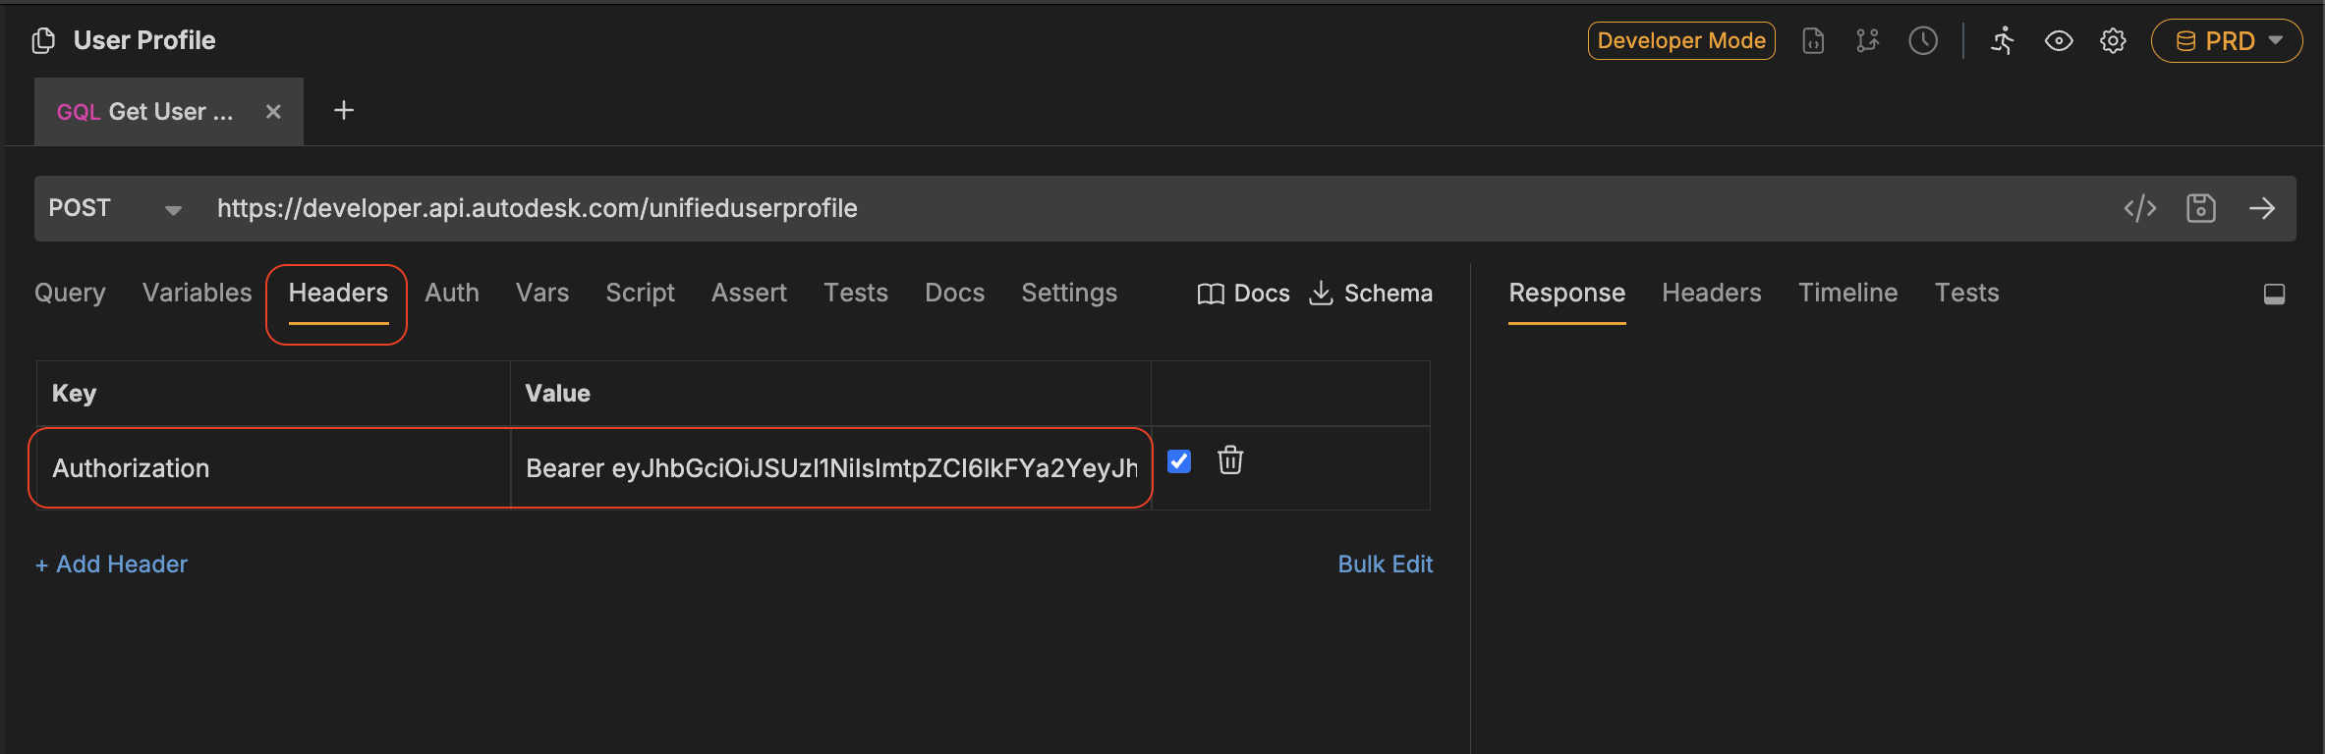Screen dimensions: 2325x754
Task: Click the Bulk Edit link
Action: pyautogui.click(x=1386, y=565)
